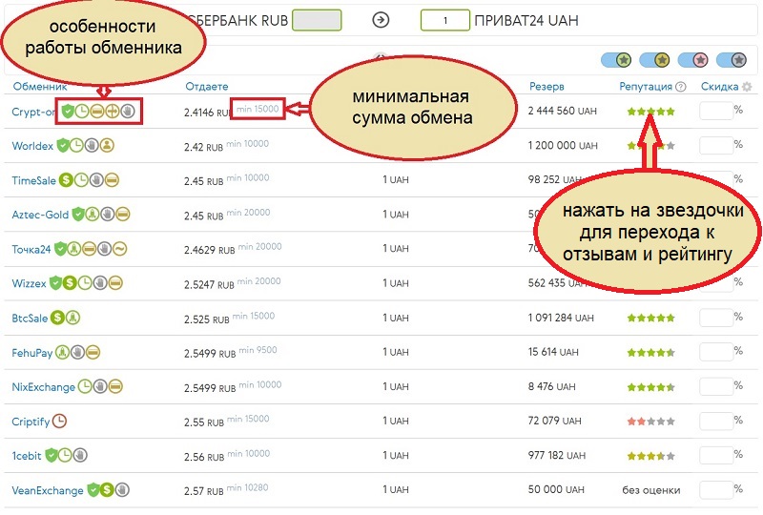Click the TimeSale row card icon
This screenshot has height=515, width=763.
point(112,180)
